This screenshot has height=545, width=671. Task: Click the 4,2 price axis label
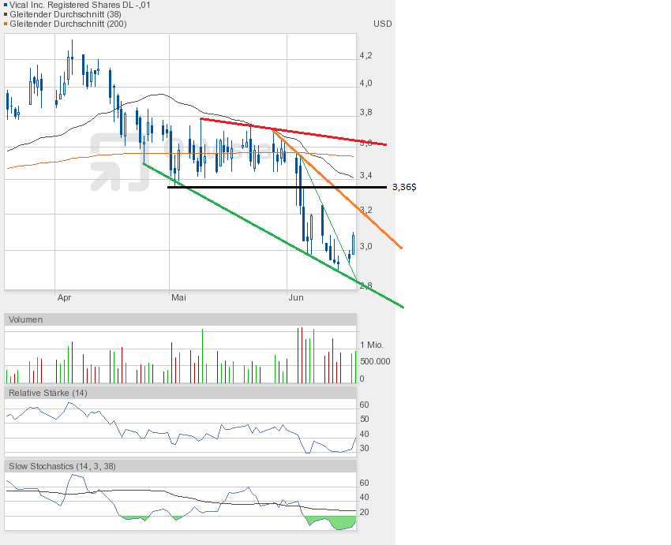click(x=365, y=55)
